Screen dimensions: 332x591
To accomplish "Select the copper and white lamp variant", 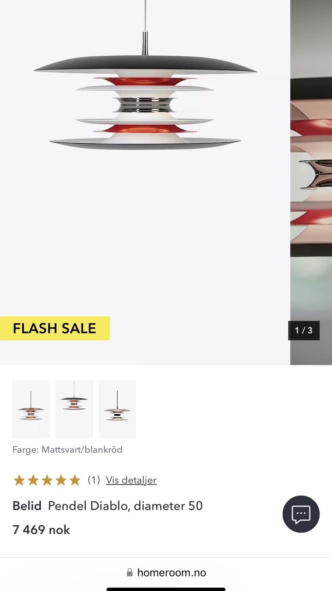I will point(31,409).
